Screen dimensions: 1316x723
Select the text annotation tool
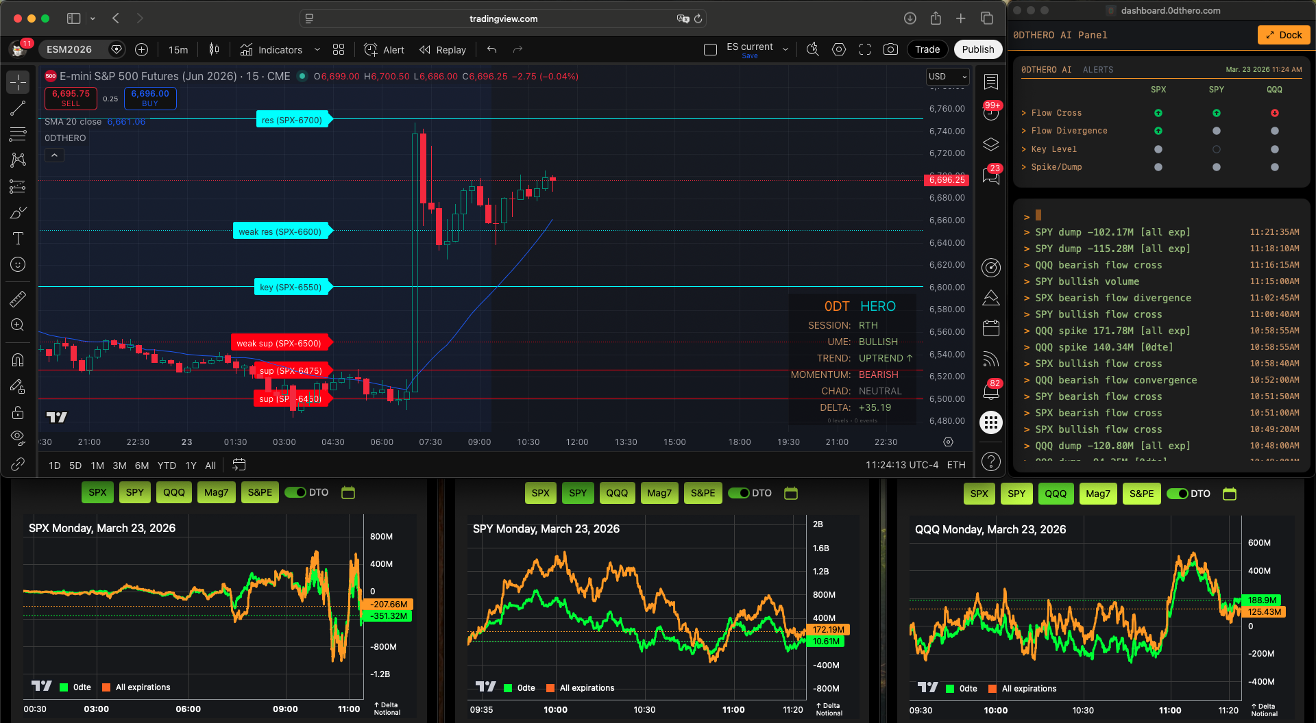(17, 238)
